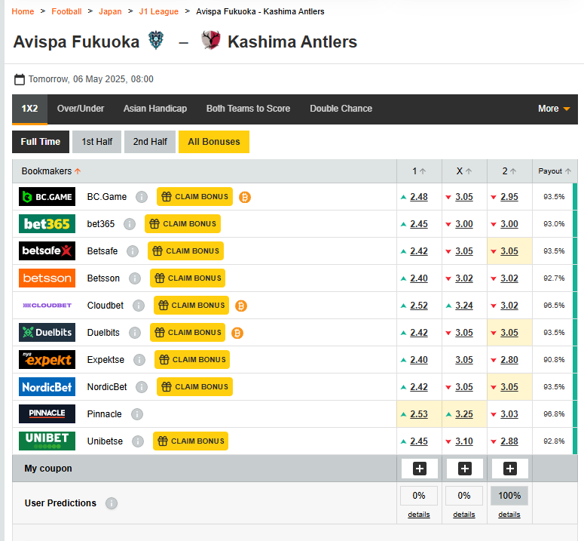This screenshot has width=584, height=541.
Task: Sort by column 2 odds
Action: (x=509, y=171)
